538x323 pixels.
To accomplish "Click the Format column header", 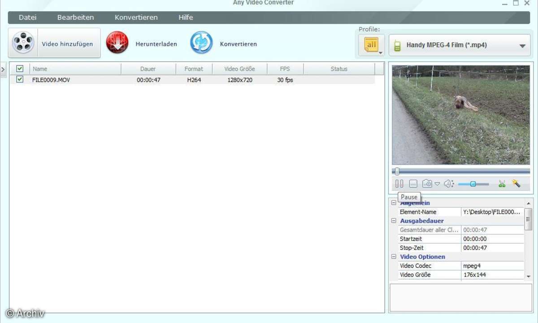I will (x=194, y=69).
